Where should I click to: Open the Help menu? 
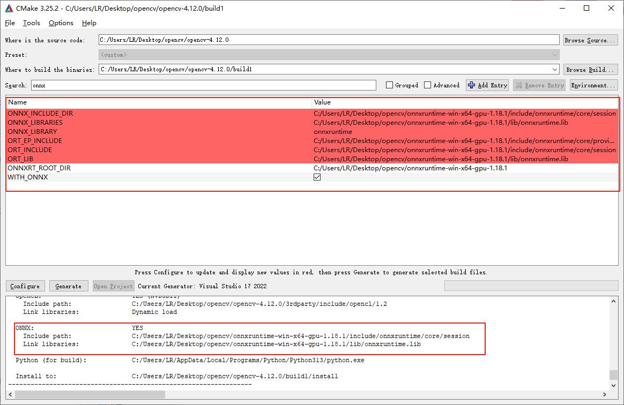click(x=88, y=23)
